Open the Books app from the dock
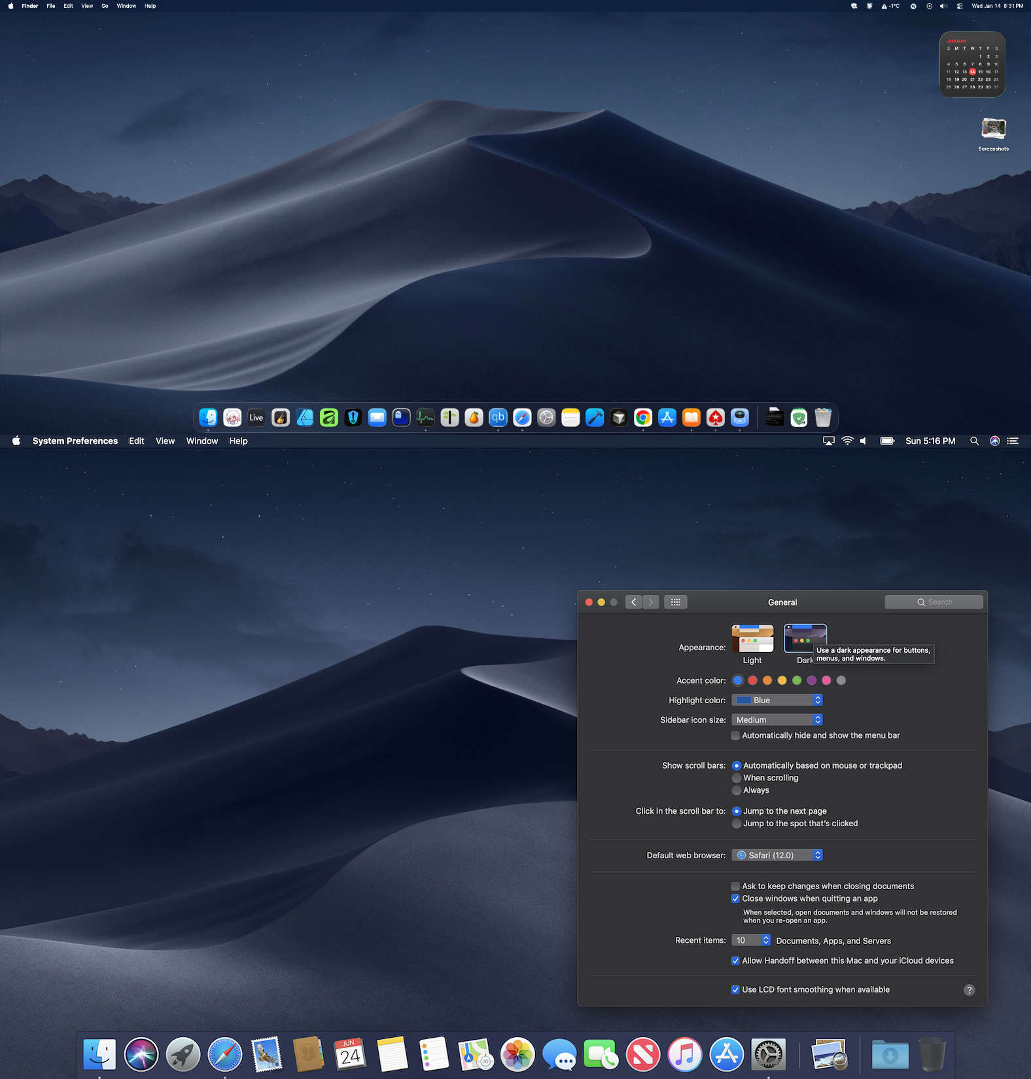Viewport: 1031px width, 1079px height. (691, 418)
